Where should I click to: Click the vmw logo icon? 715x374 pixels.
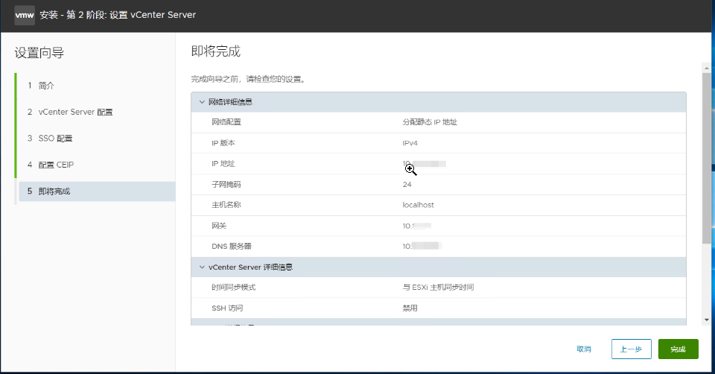click(25, 15)
